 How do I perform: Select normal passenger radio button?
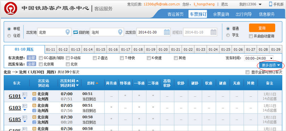228,29
